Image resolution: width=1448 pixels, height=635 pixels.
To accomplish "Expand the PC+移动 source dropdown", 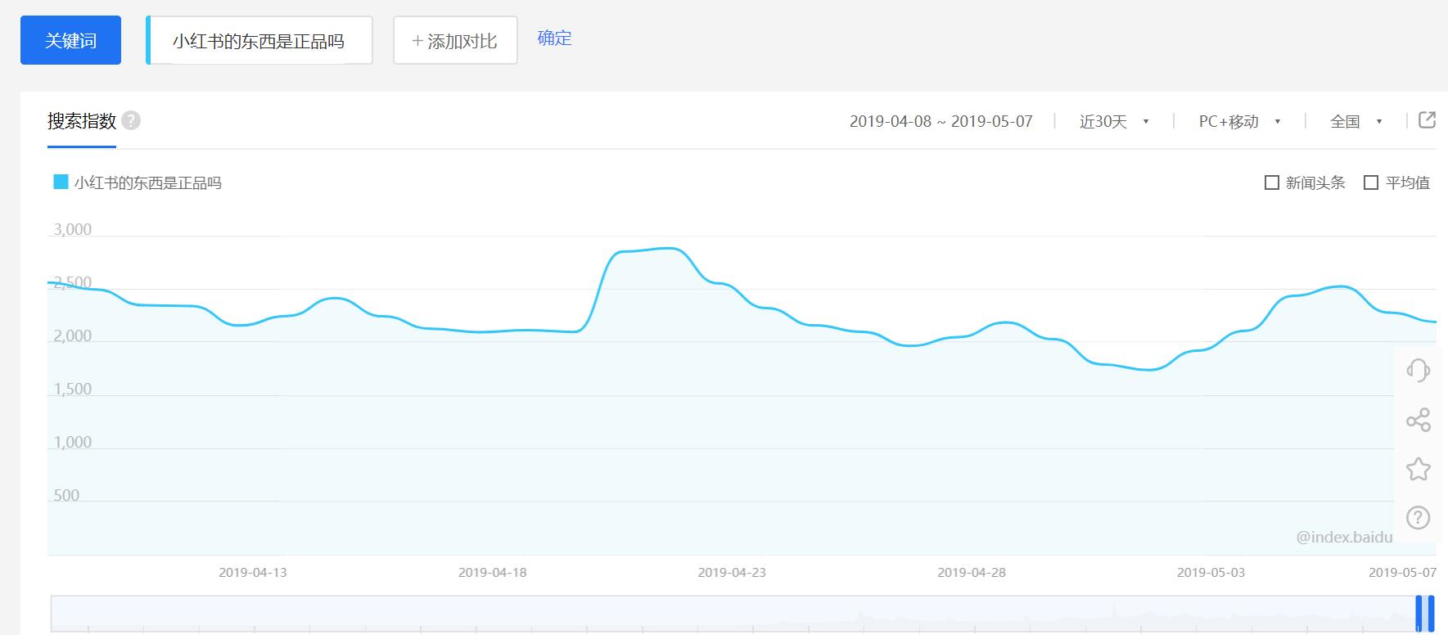I will coord(1239,121).
